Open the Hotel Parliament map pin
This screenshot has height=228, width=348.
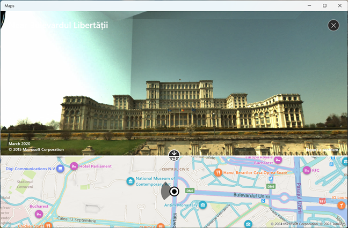coord(74,166)
